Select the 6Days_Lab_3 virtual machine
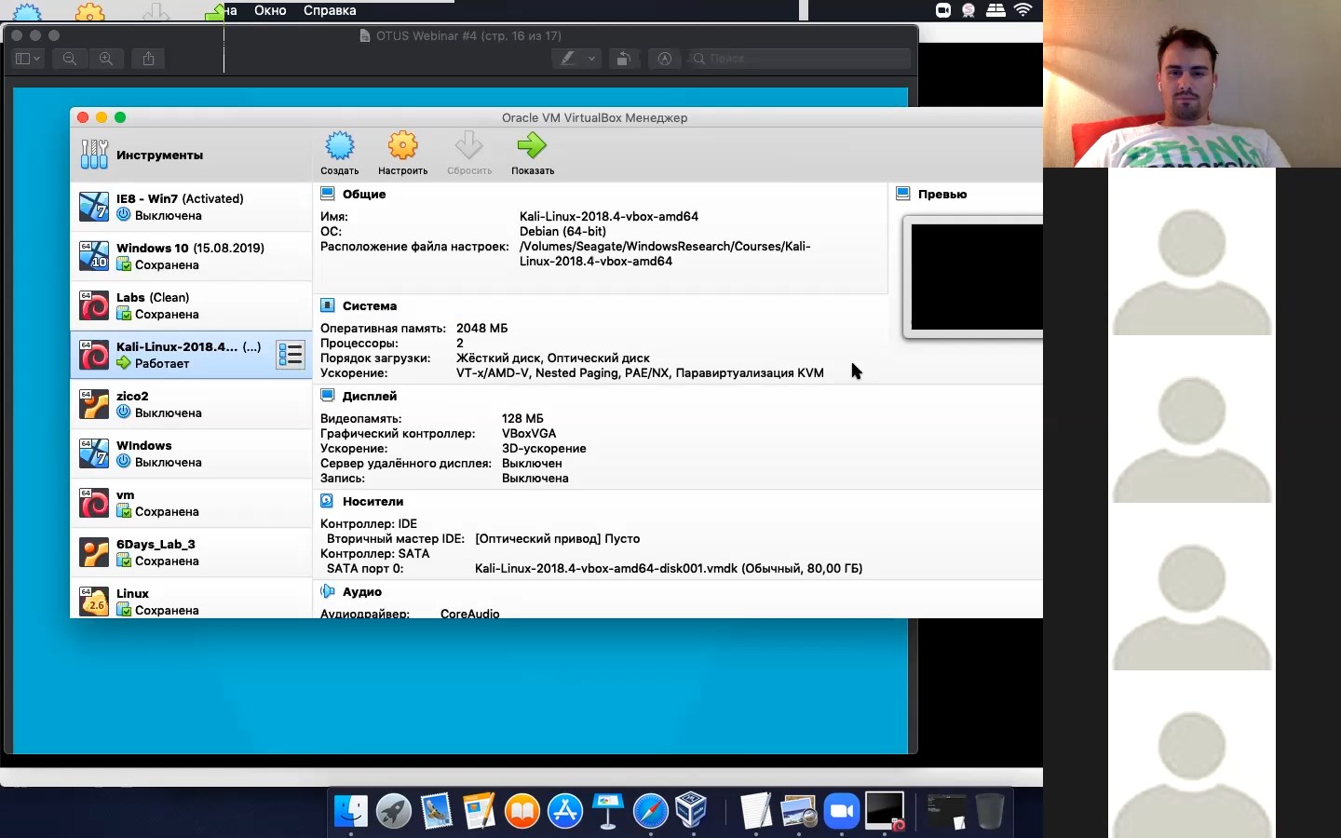The image size is (1341, 838). (191, 552)
